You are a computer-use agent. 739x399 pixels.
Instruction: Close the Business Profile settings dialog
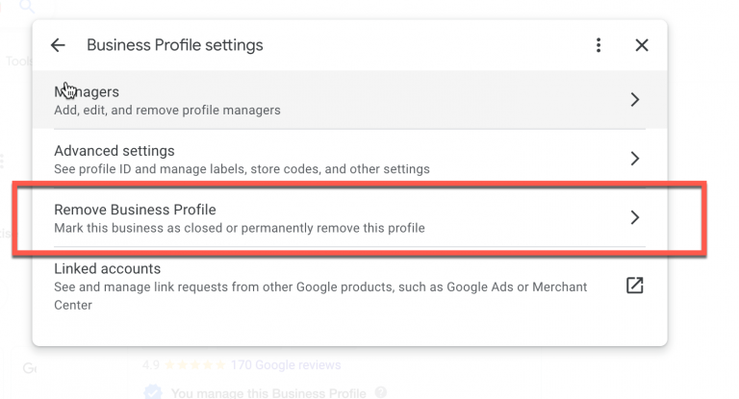click(x=642, y=45)
